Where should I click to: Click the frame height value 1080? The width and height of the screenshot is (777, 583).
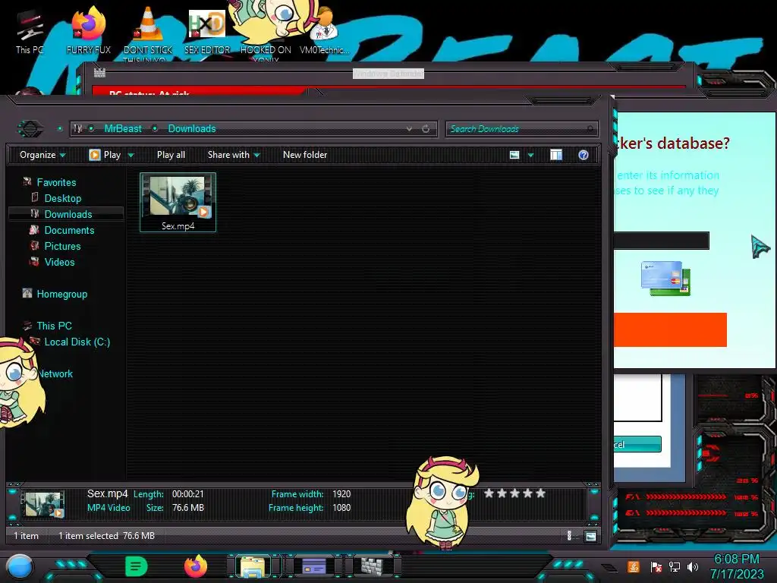tap(341, 508)
